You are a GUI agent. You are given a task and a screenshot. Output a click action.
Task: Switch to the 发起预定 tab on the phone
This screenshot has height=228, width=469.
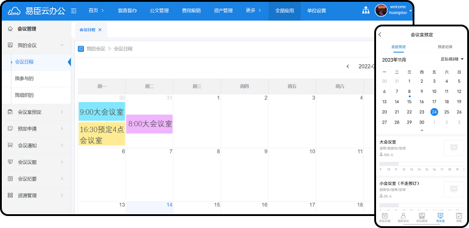pos(398,47)
